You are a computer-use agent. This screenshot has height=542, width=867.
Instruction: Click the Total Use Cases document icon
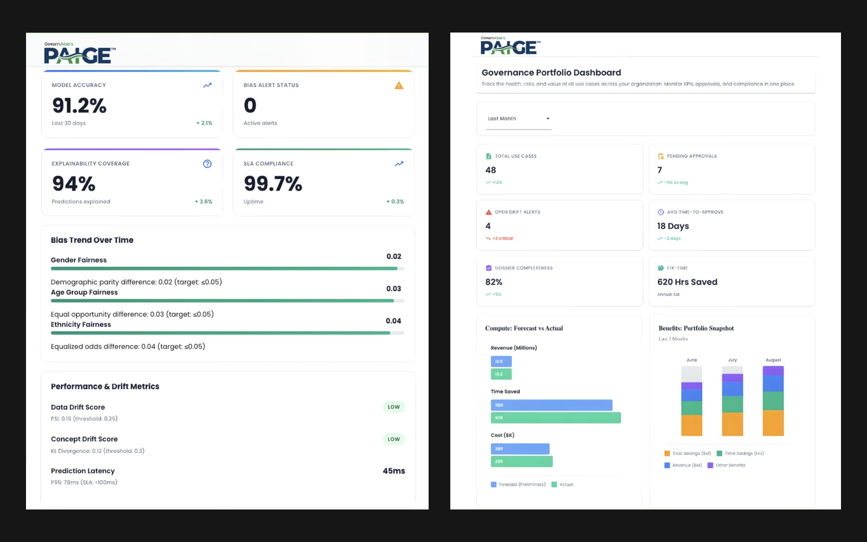click(489, 156)
